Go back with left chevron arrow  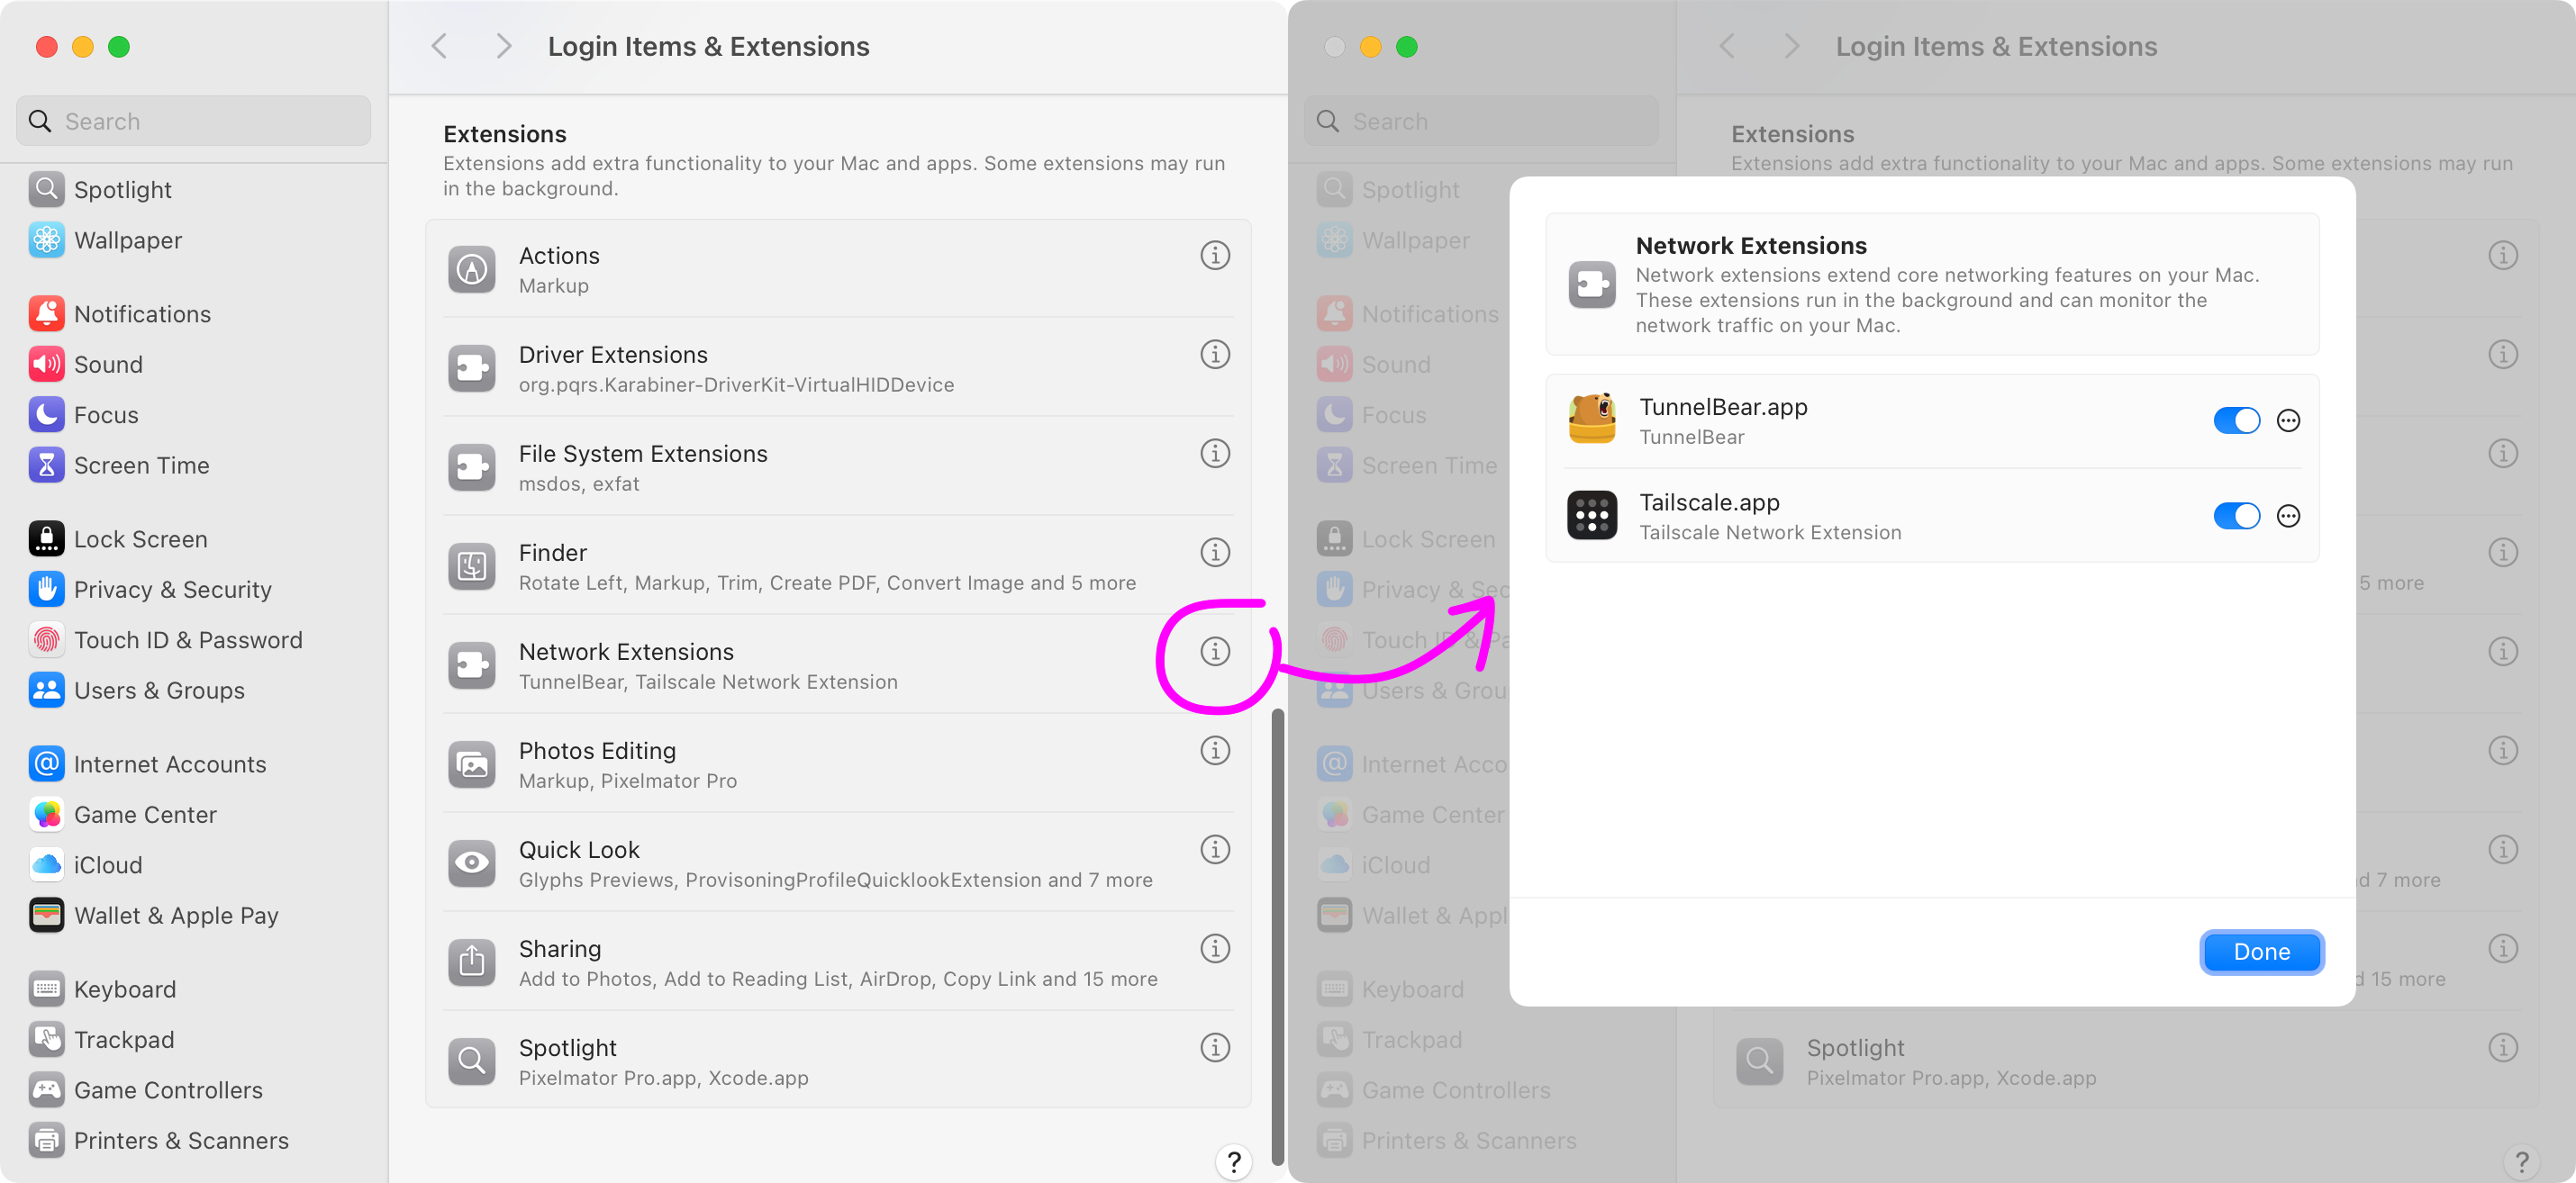[439, 46]
